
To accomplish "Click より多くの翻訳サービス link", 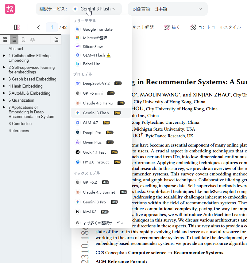I will click(103, 223).
